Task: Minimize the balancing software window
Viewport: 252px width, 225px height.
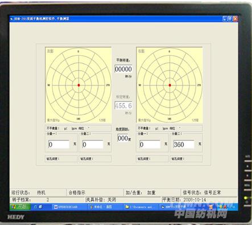Action: point(225,19)
